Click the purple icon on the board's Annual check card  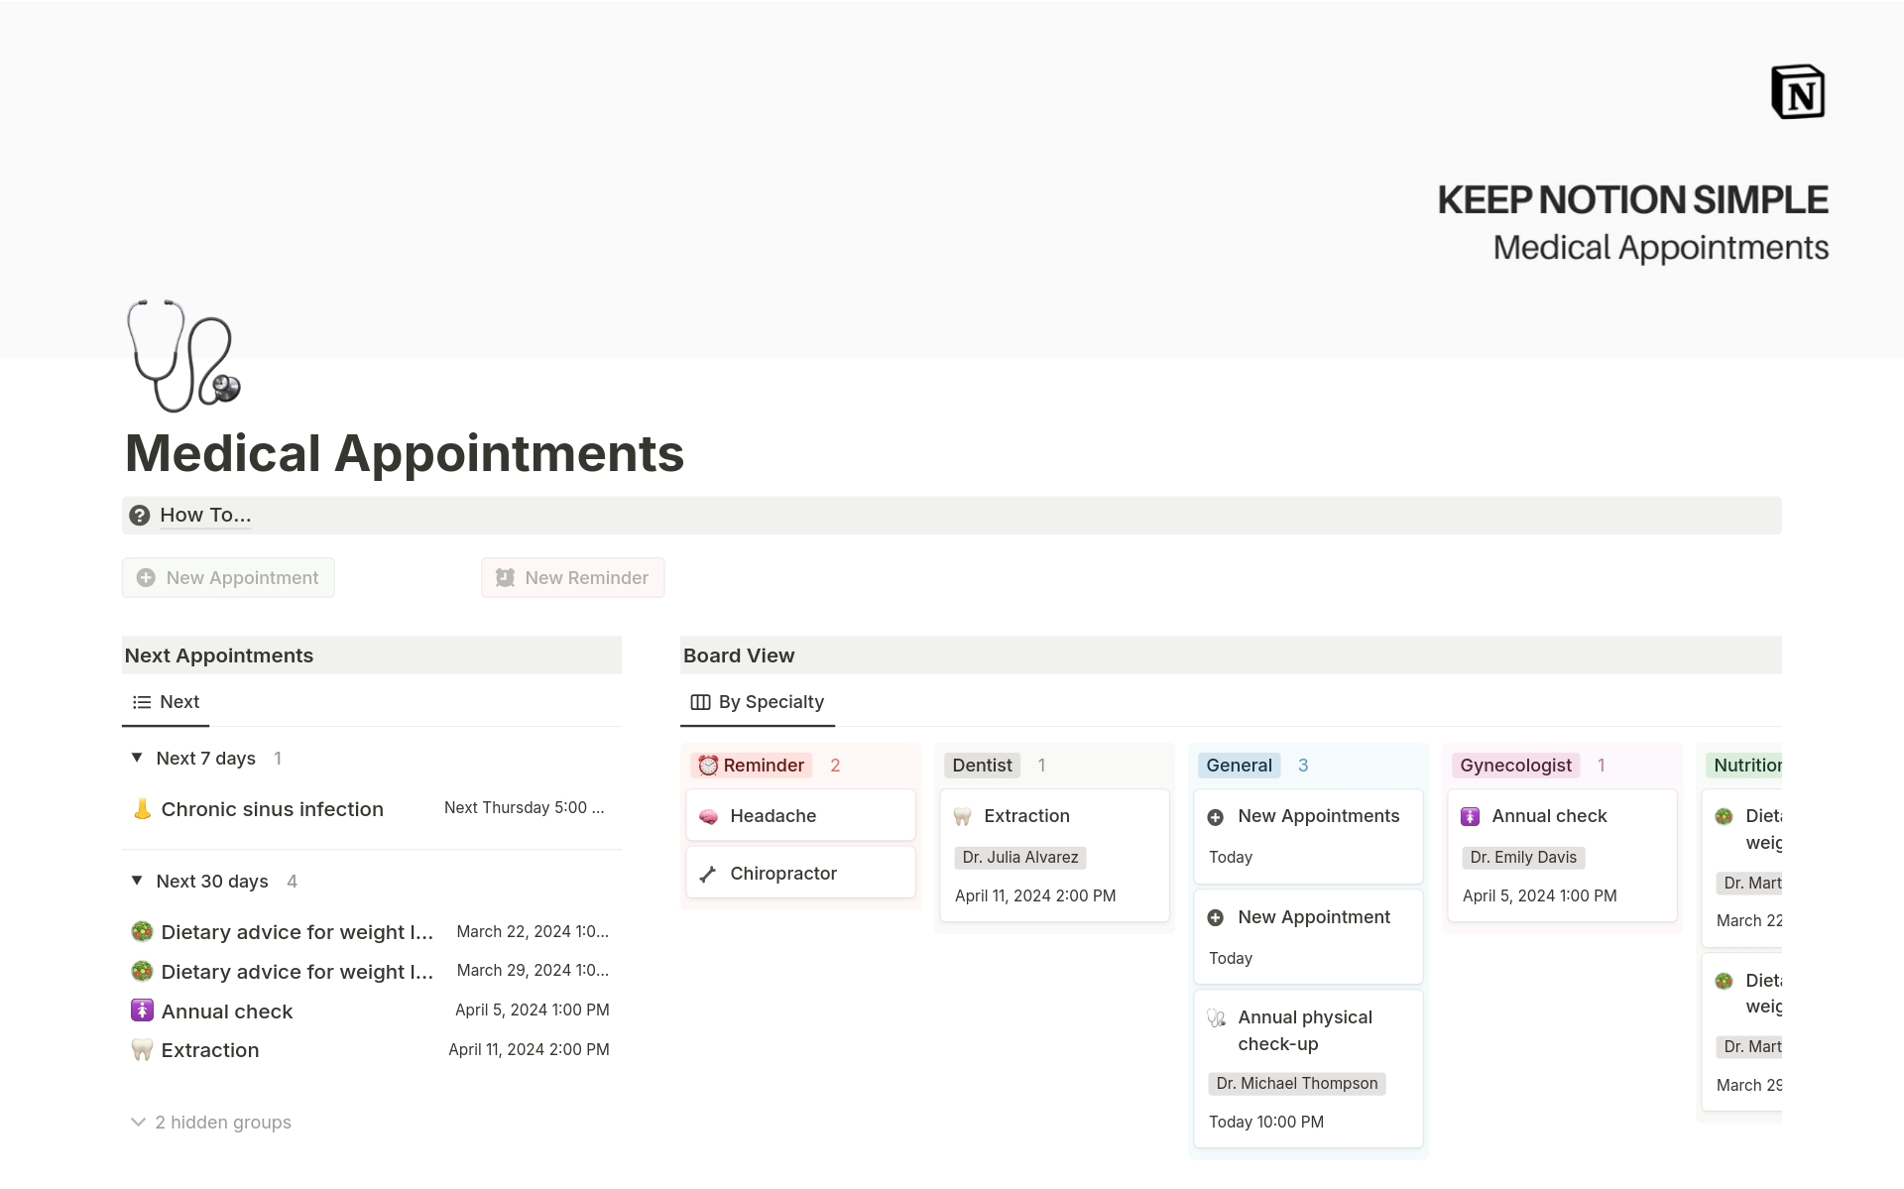click(1470, 816)
